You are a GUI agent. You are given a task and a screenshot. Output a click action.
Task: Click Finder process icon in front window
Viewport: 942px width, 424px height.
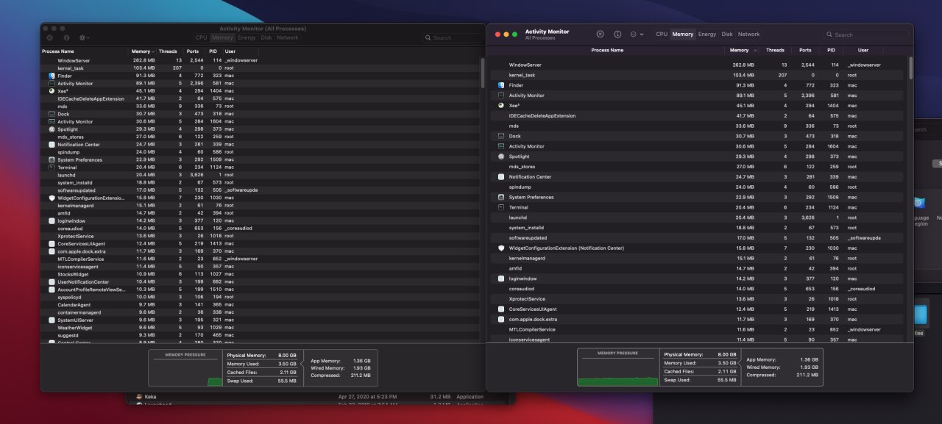pyautogui.click(x=501, y=85)
